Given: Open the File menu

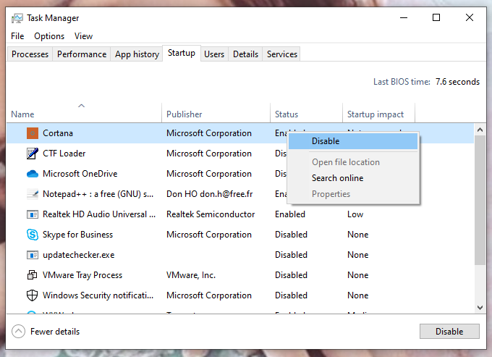Looking at the screenshot, I should tap(17, 36).
